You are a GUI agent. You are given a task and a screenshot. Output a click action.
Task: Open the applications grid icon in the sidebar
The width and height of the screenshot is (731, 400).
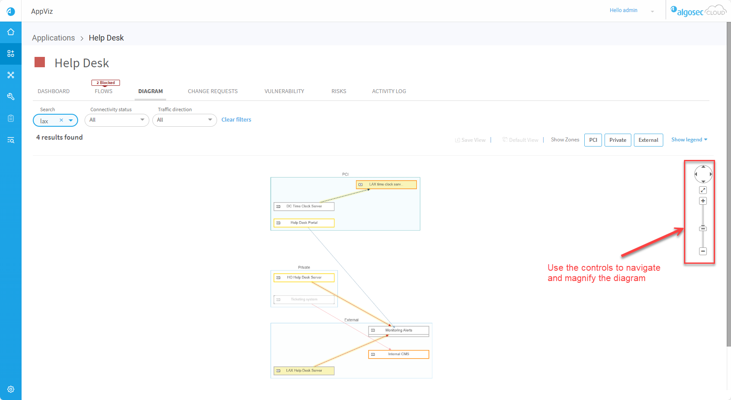(x=11, y=53)
